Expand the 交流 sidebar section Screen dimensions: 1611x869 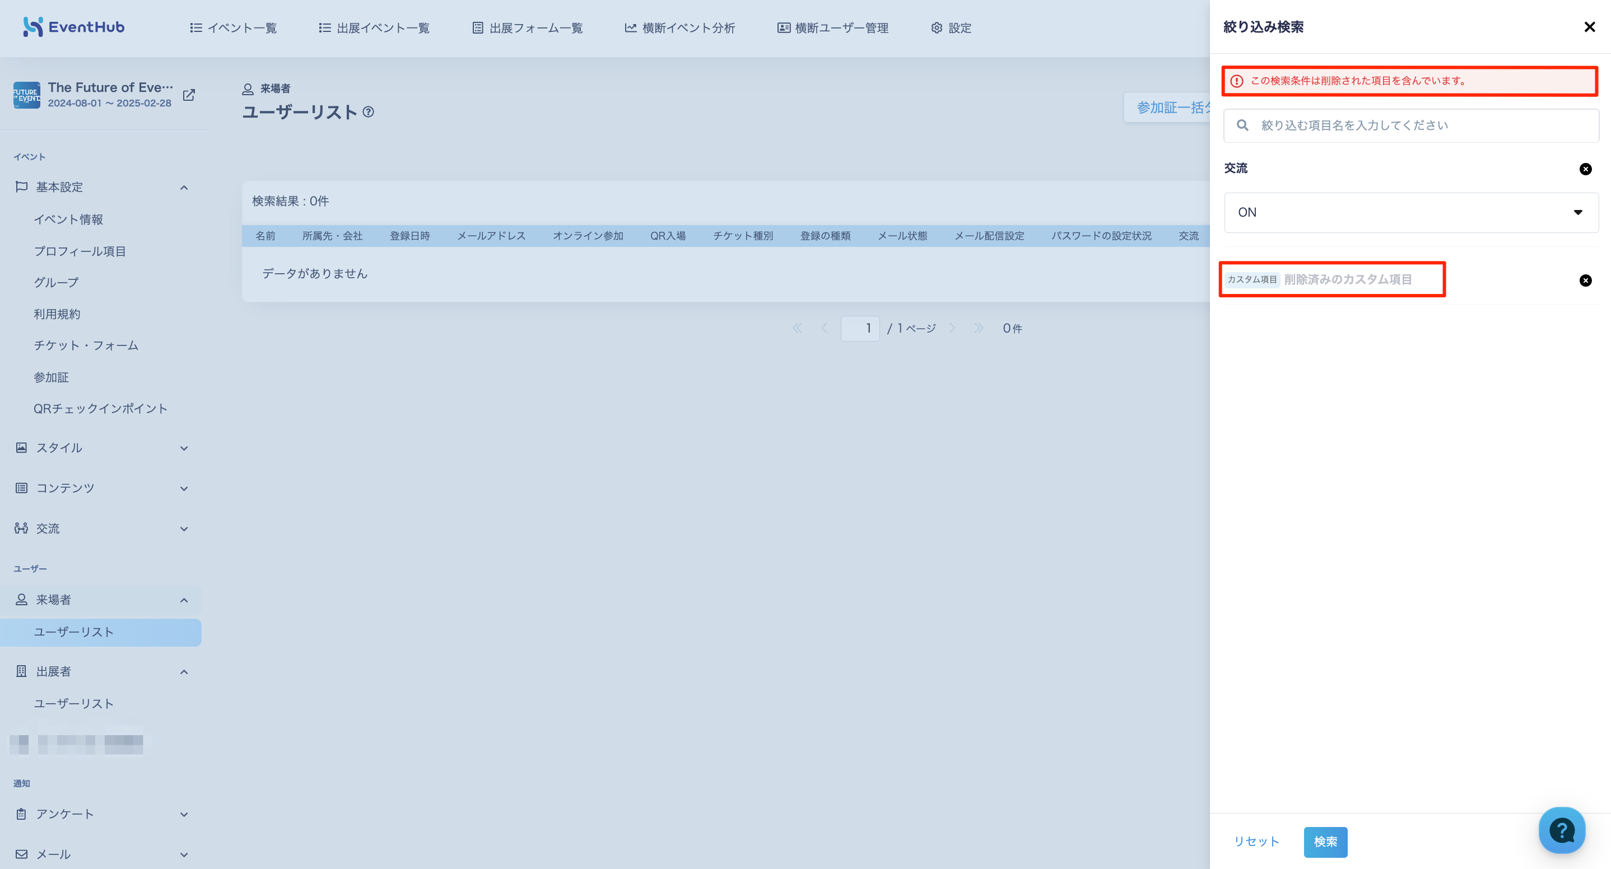point(184,529)
